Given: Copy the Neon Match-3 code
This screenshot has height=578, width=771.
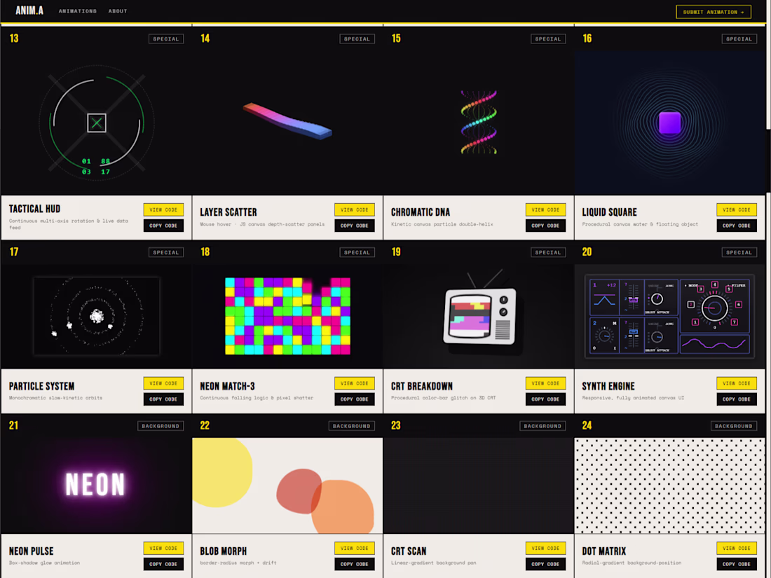Looking at the screenshot, I should click(355, 399).
